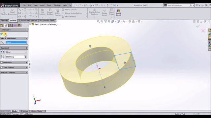Image resolution: width=211 pixels, height=118 pixels.
Task: Select the Smart Dimension tool
Action: [13, 12]
